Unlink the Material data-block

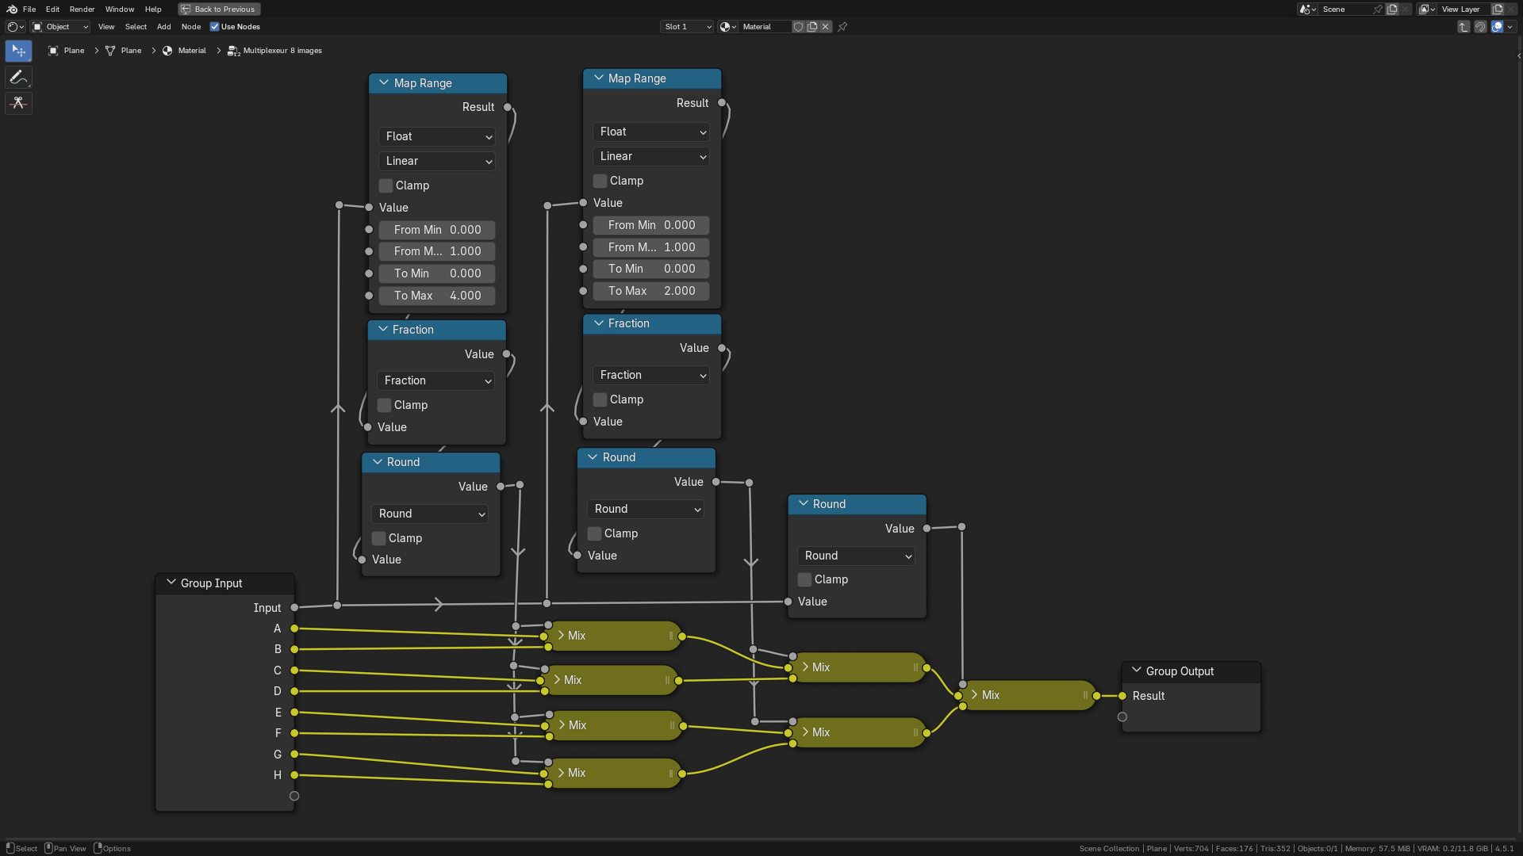pyautogui.click(x=826, y=27)
